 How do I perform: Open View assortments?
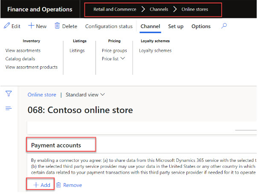tap(23, 51)
